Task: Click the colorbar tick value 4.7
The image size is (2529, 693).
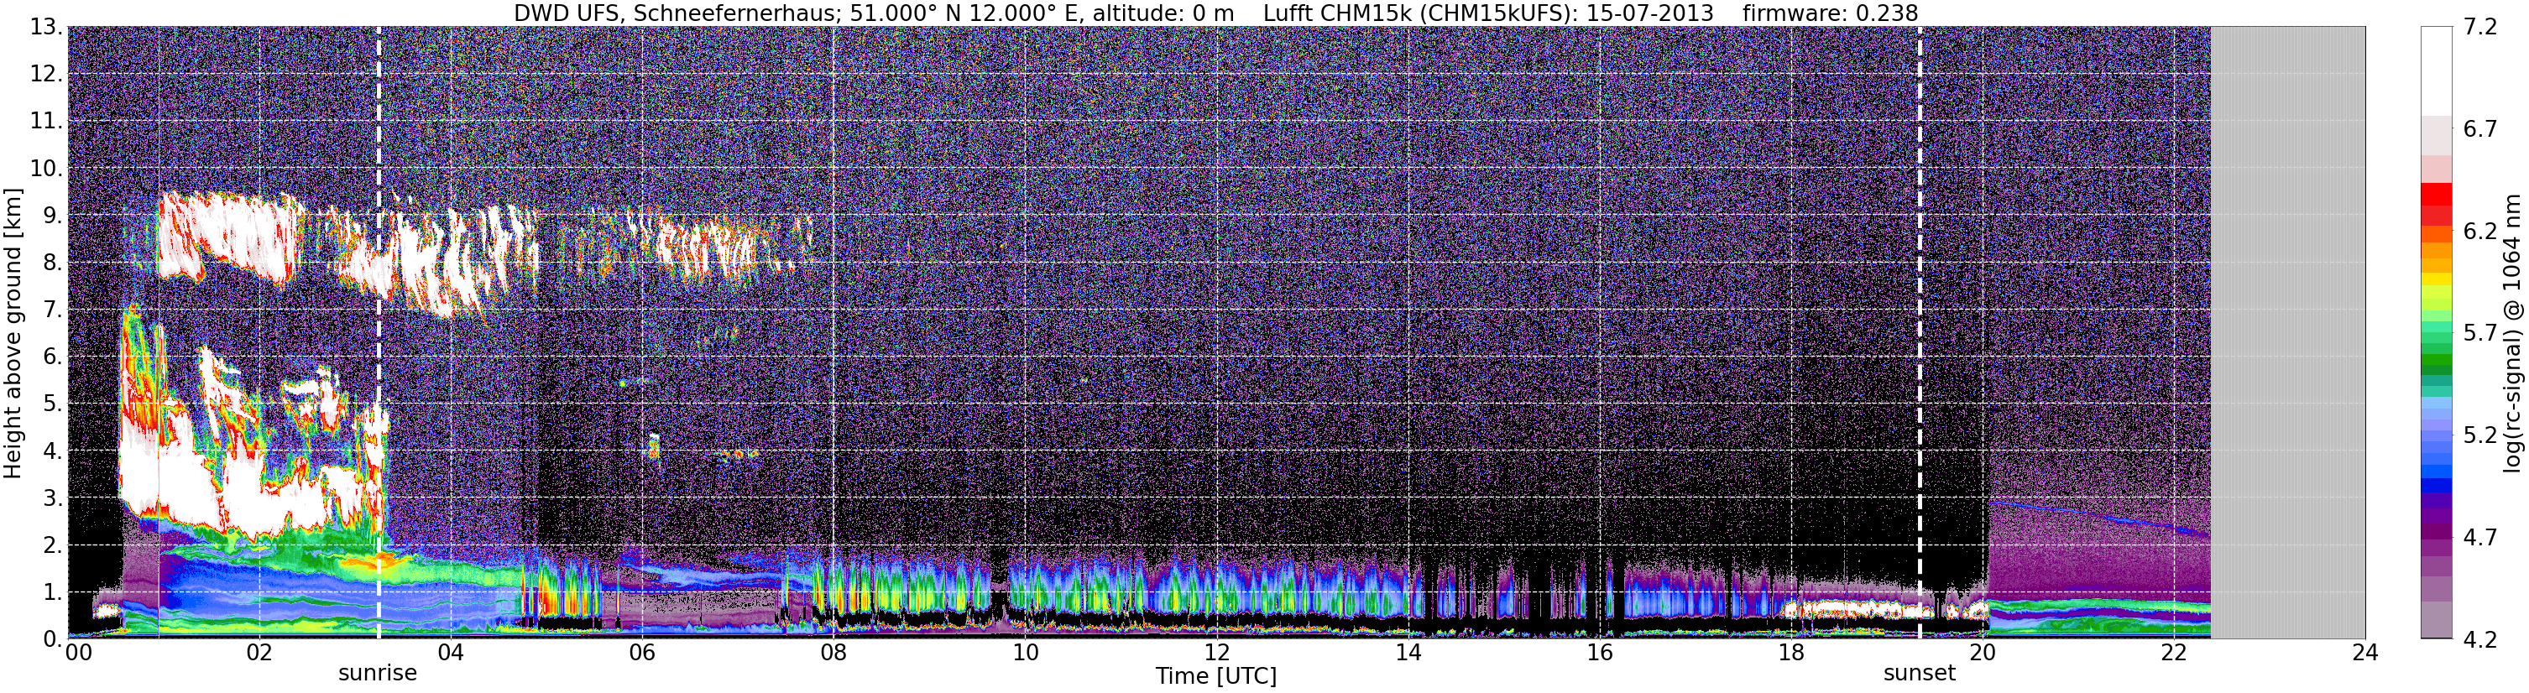Action: point(2480,537)
